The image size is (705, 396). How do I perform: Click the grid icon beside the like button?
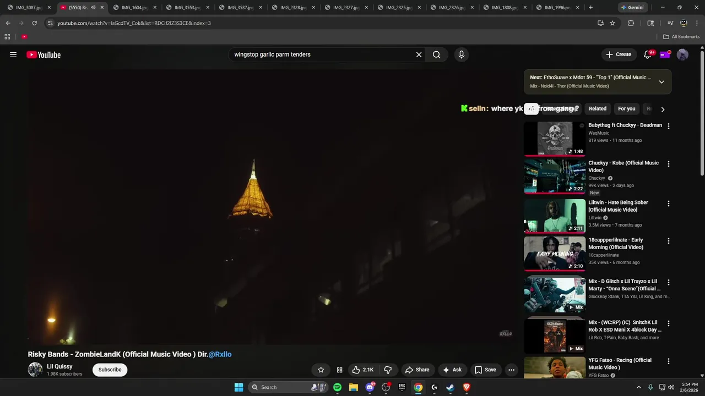coord(339,370)
